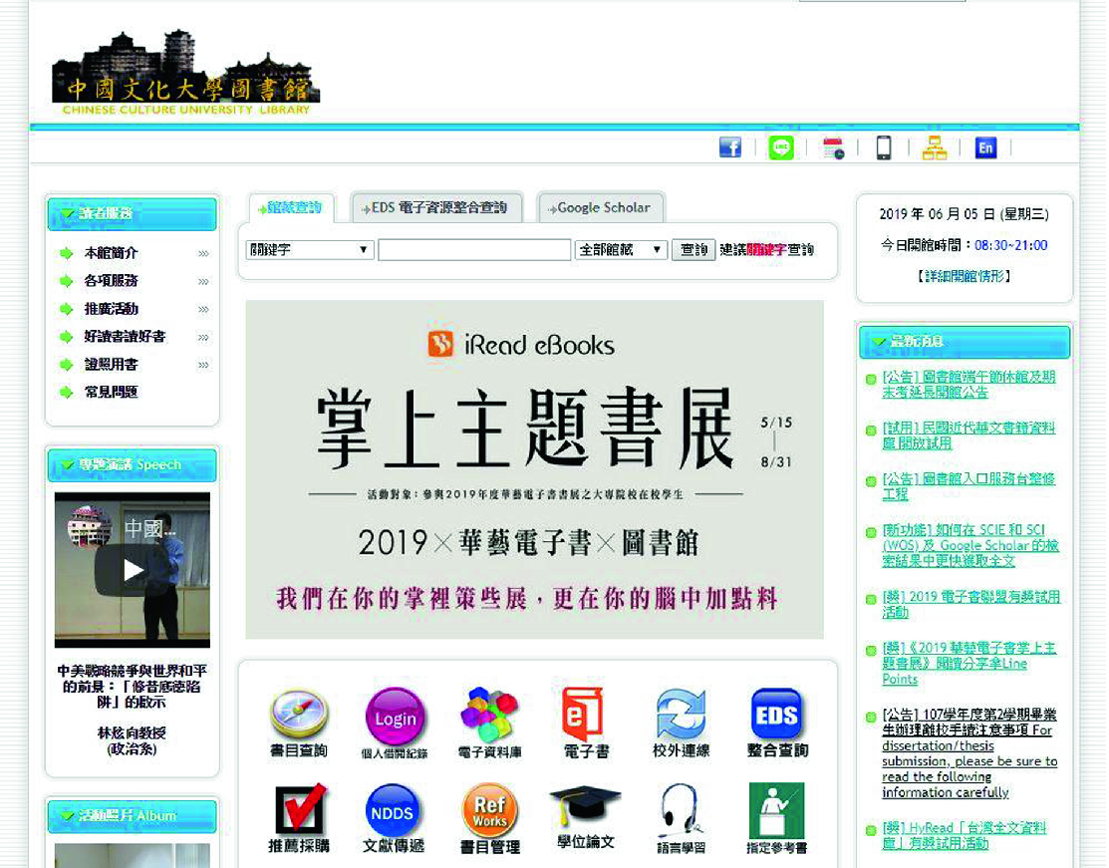
Task: Open the SCIE and SCI Google Scholar news link
Action: pos(970,545)
